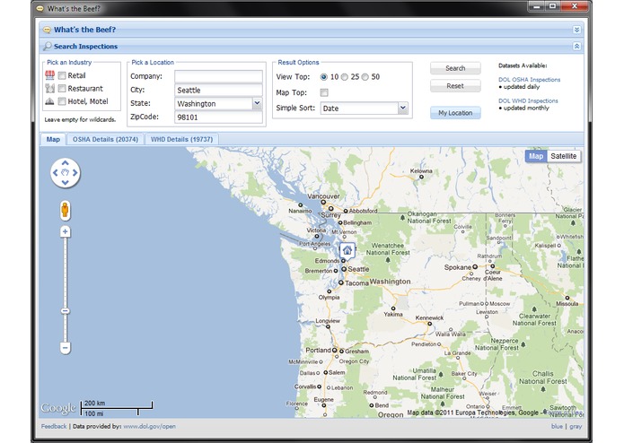Check the Hotel, Motel checkbox
The height and width of the screenshot is (443, 624).
coord(62,101)
